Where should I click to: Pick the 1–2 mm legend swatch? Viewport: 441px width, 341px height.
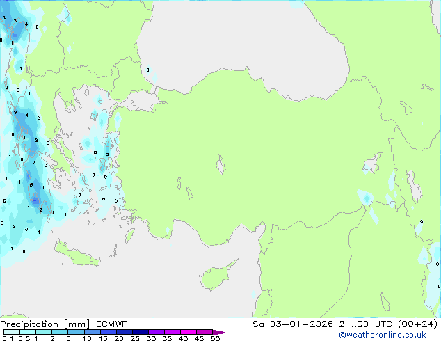coord(44,332)
